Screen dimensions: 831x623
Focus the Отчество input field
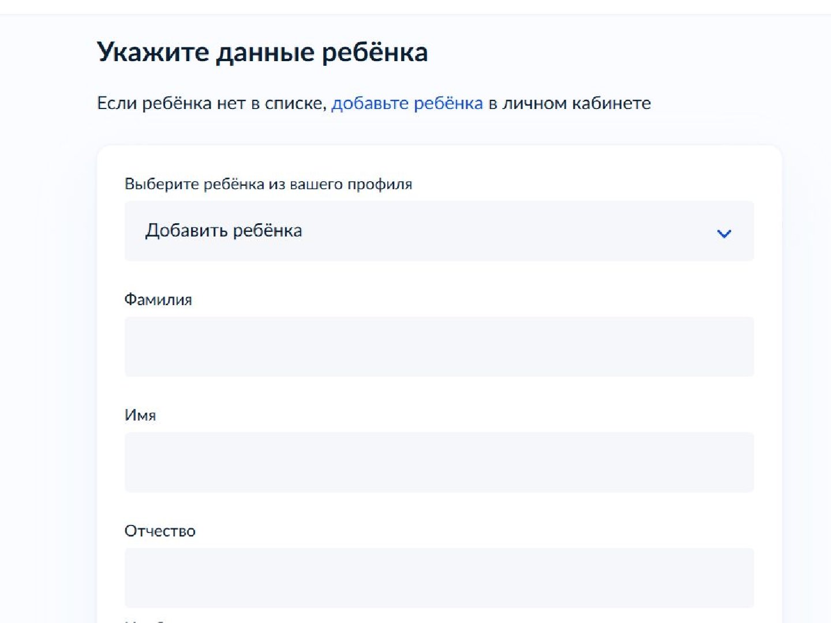(x=439, y=577)
